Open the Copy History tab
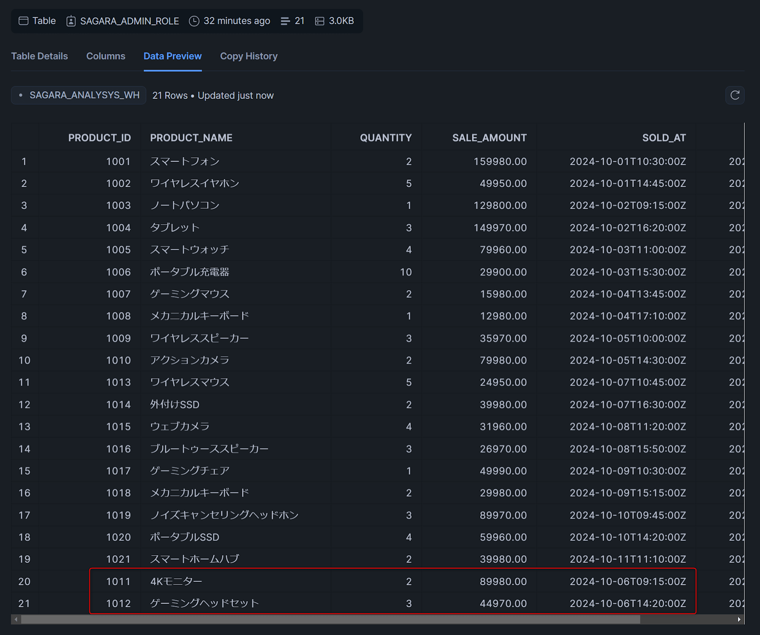 (249, 56)
